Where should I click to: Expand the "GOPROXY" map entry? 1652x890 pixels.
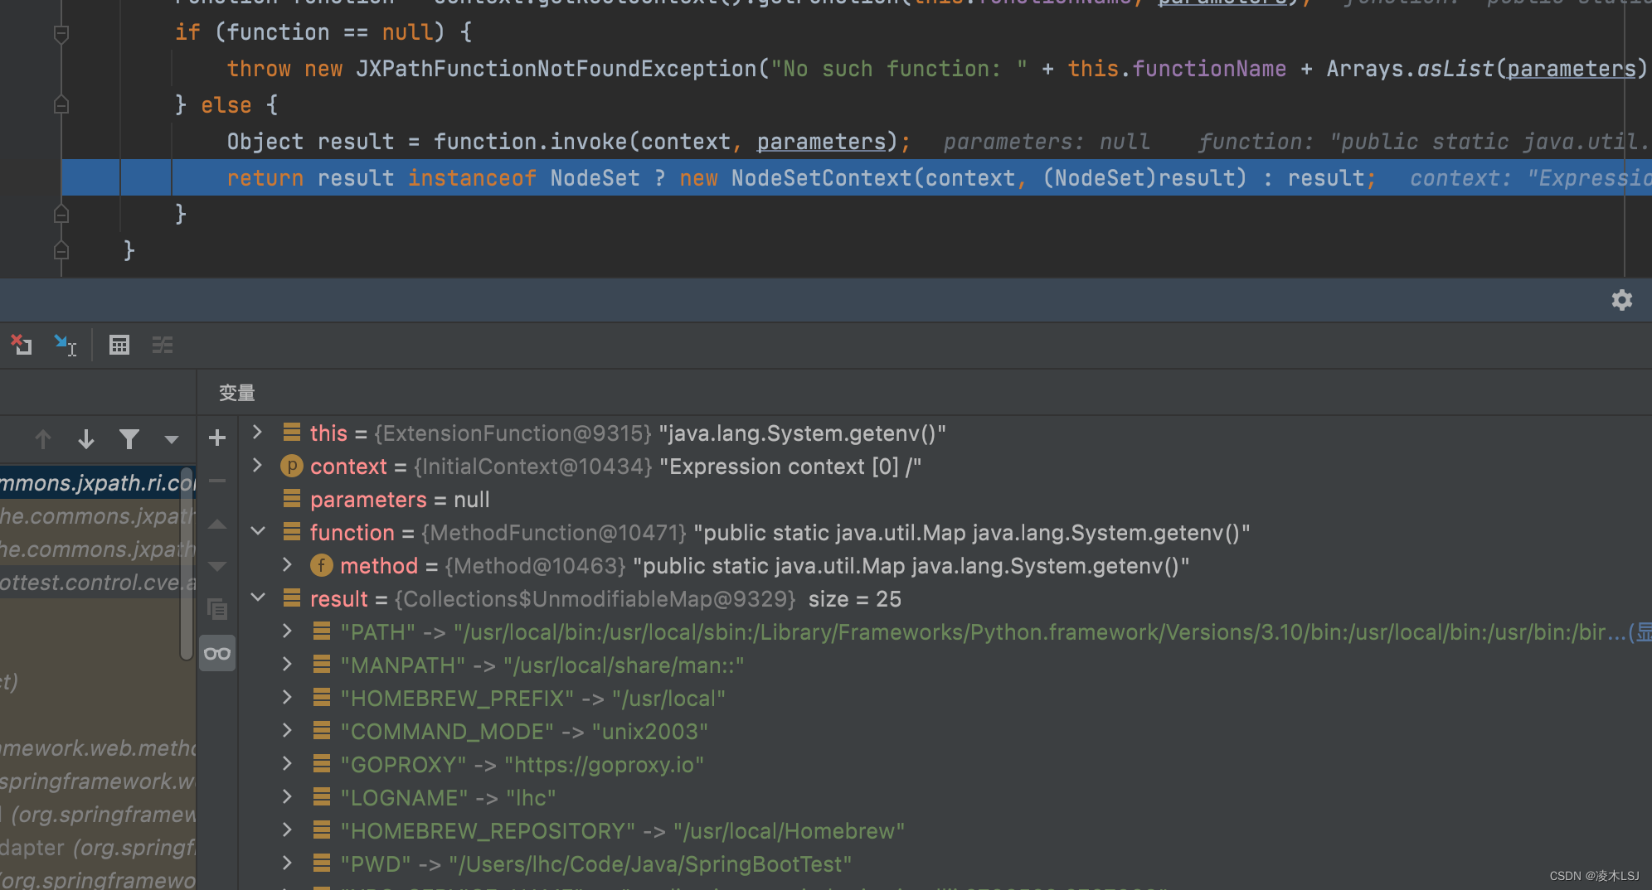click(x=287, y=763)
